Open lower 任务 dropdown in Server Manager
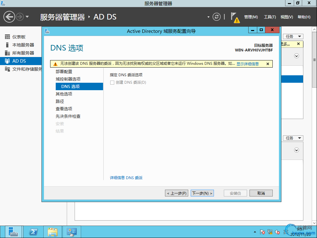This screenshot has width=317, height=238. click(293, 138)
